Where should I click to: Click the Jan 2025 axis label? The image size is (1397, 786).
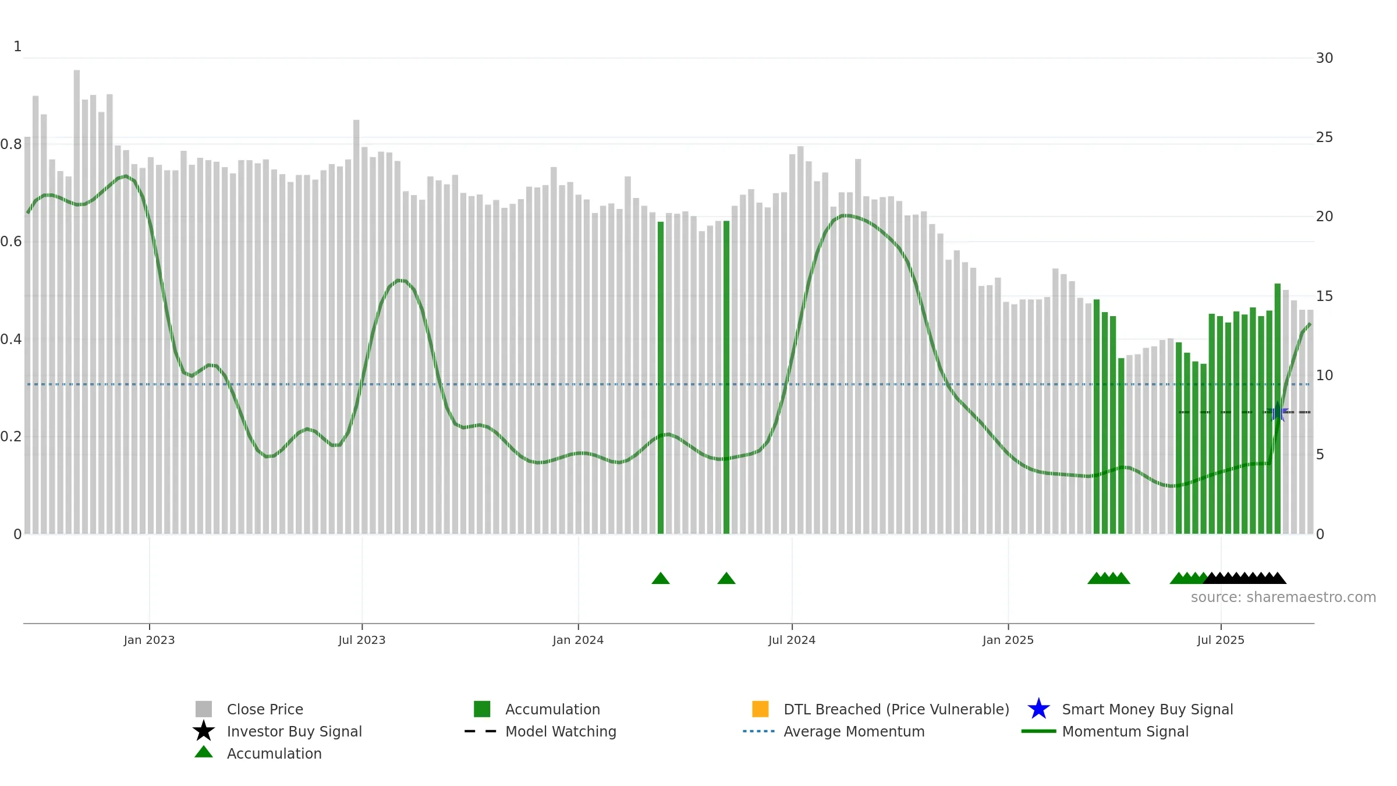coord(1008,640)
